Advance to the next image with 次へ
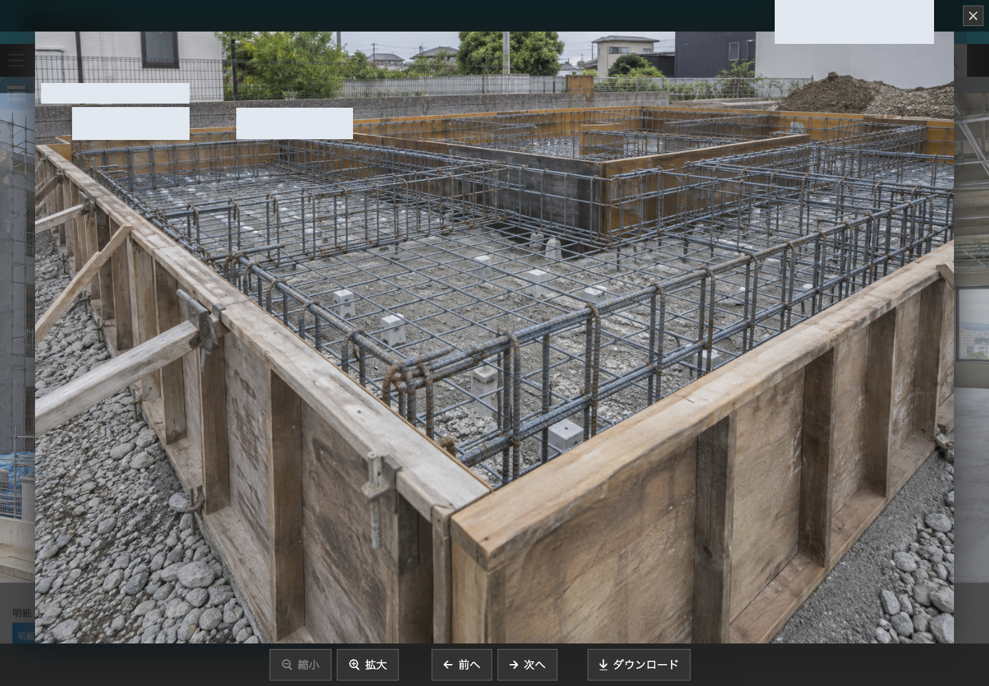The image size is (989, 686). 527,665
